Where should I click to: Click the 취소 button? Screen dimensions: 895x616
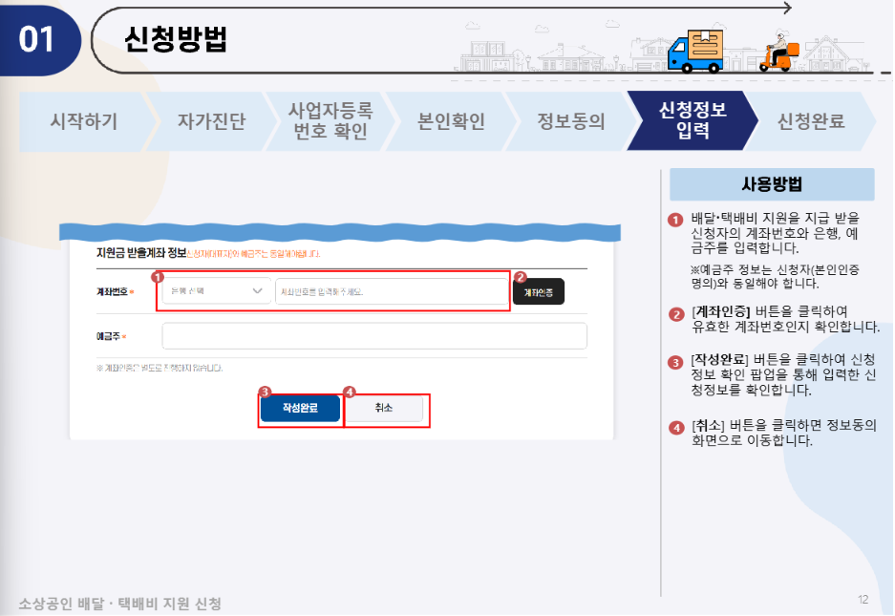click(384, 408)
